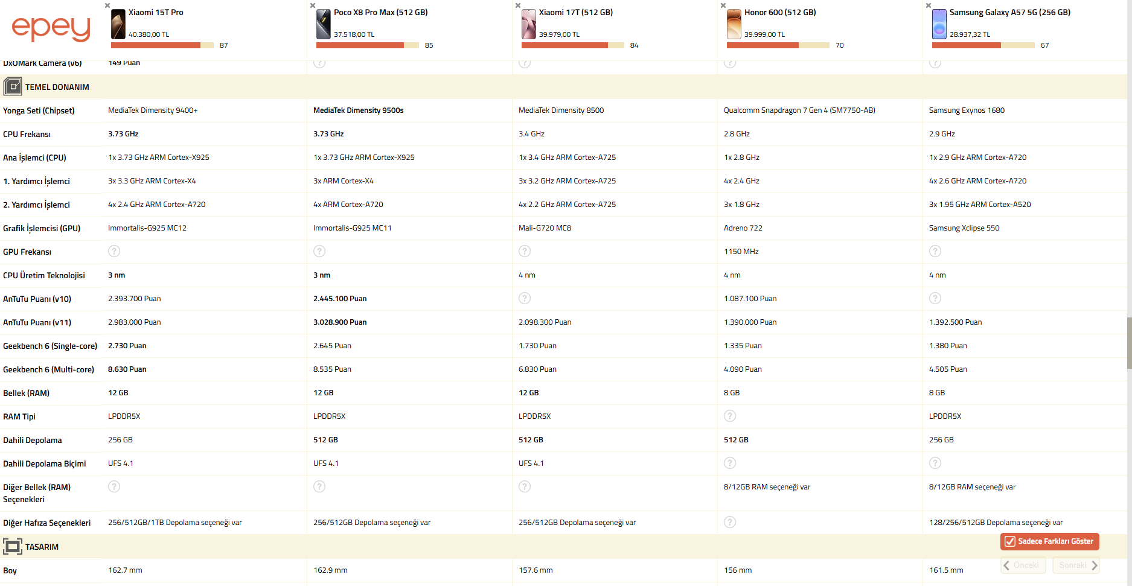Image resolution: width=1132 pixels, height=586 pixels.
Task: Click Diğer Bellek help icon for Xiaomi 15T Pro
Action: 114,486
